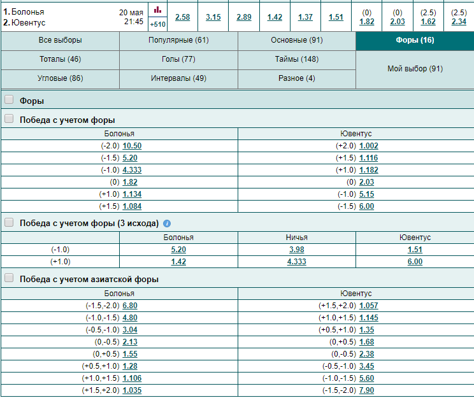Expand the +510 additional markets
The width and height of the screenshot is (474, 398).
[157, 24]
